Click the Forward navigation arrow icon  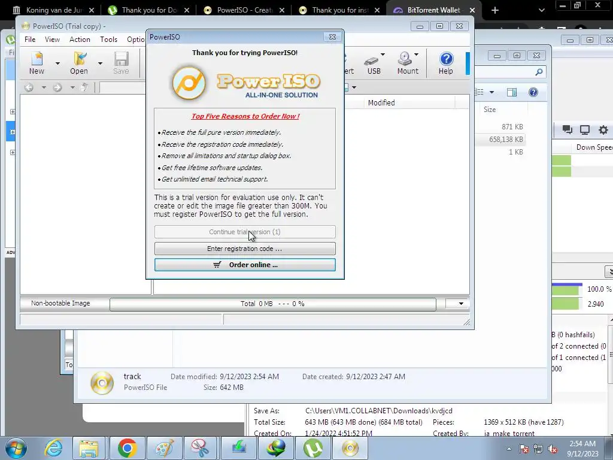pos(57,87)
